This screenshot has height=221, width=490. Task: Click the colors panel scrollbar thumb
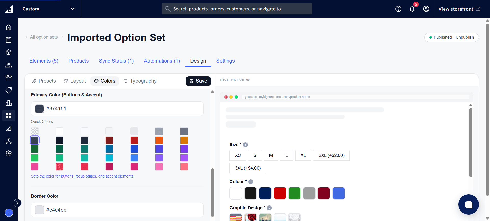click(212, 192)
